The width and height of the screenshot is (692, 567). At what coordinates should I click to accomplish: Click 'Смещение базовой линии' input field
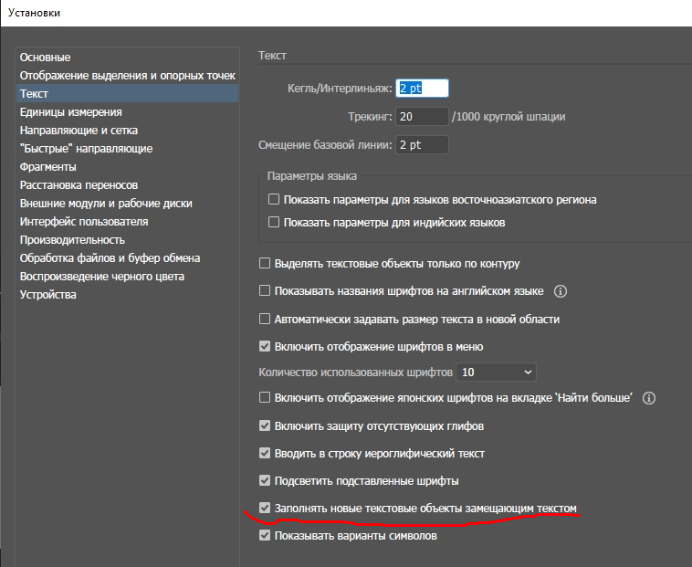click(422, 144)
